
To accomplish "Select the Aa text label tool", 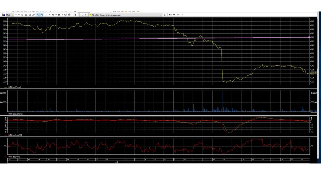I will pyautogui.click(x=53, y=15).
